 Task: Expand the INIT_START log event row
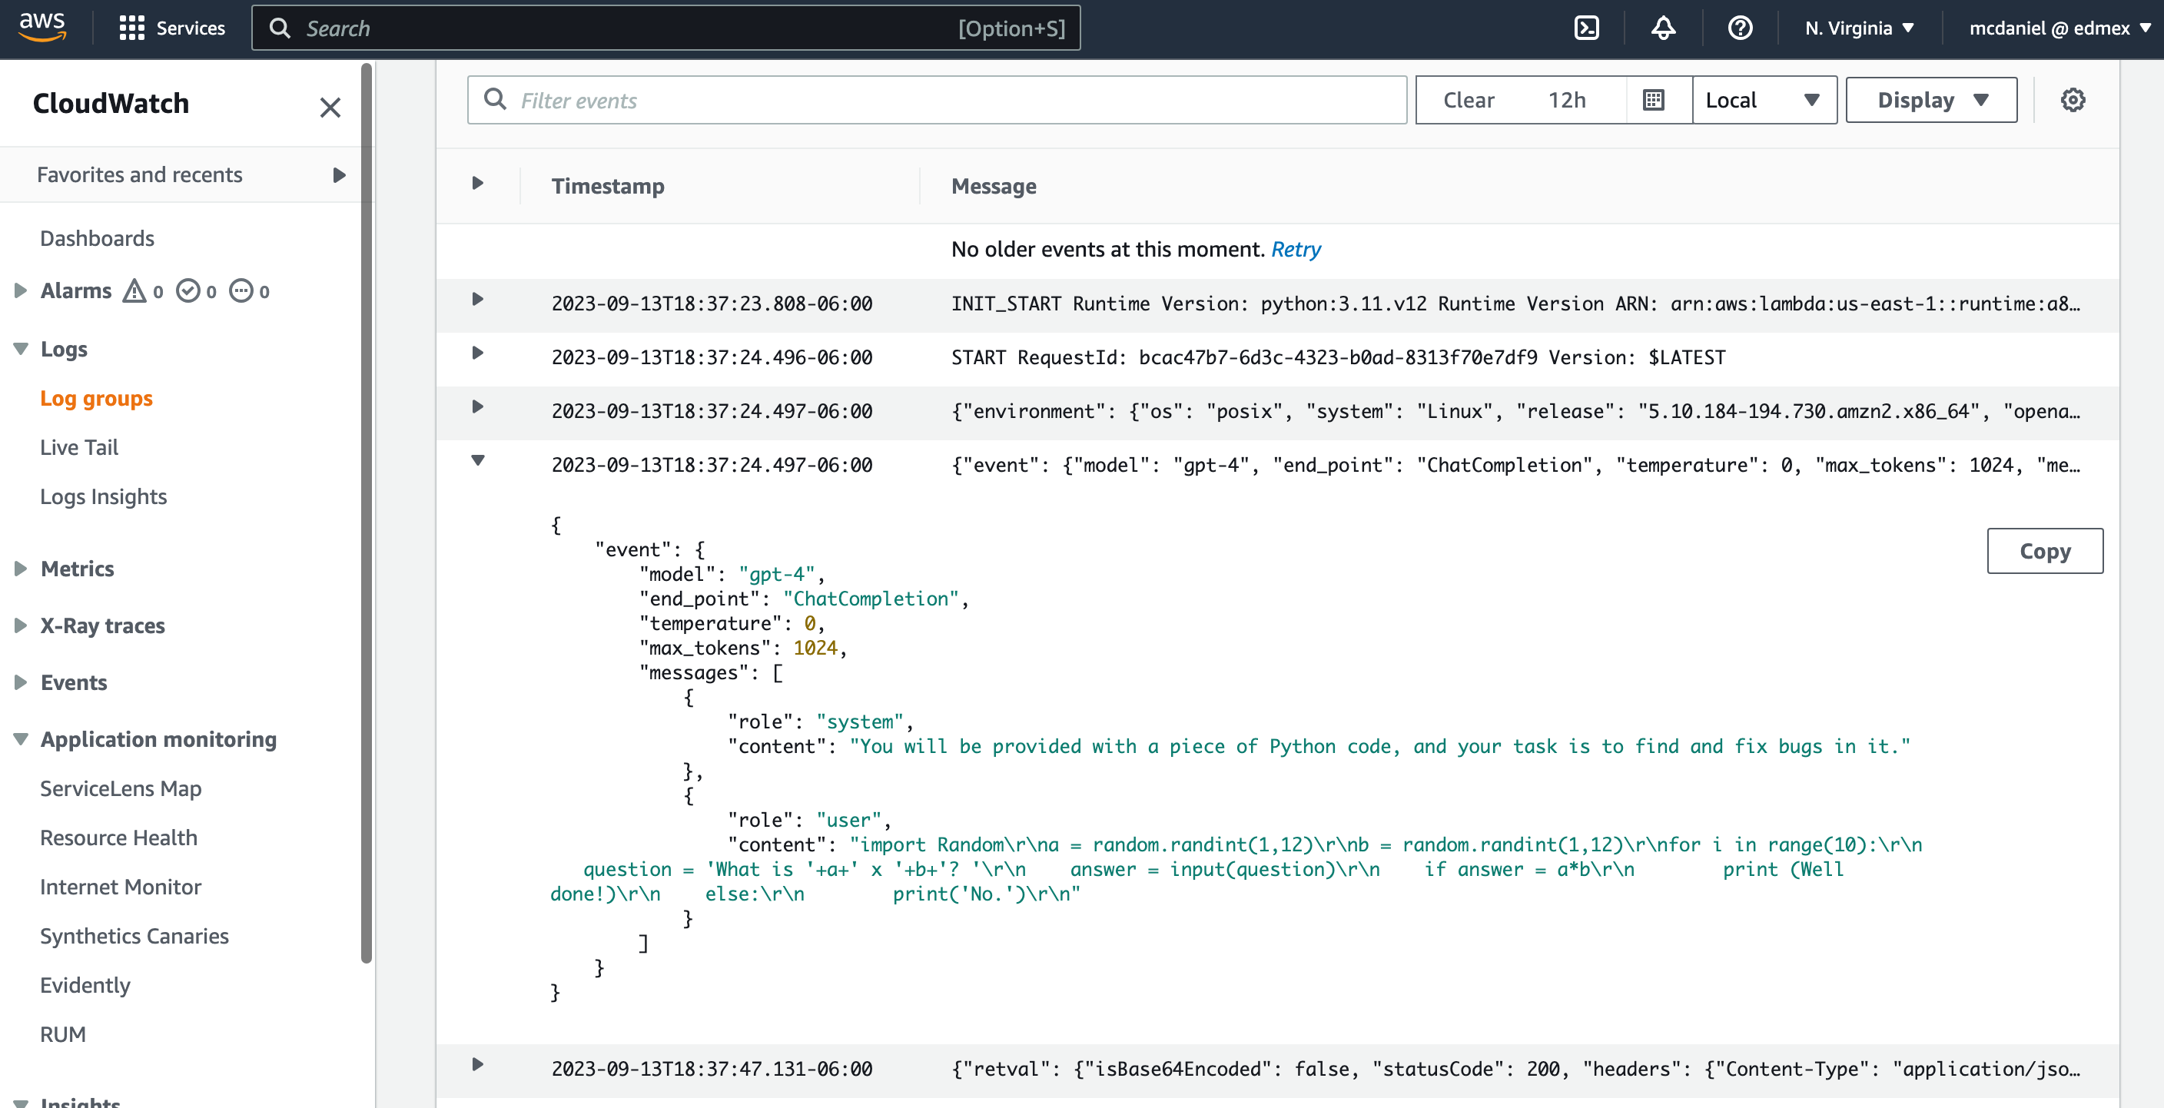(478, 300)
